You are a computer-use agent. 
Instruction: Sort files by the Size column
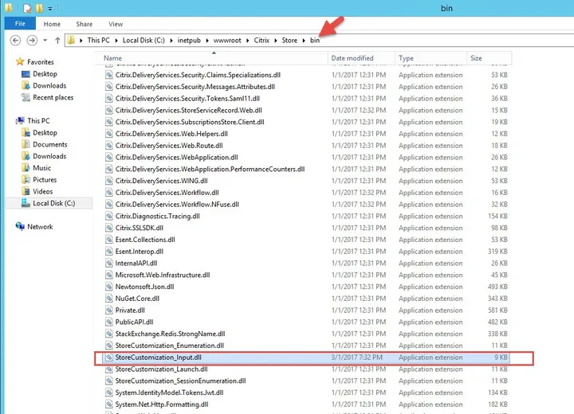489,58
